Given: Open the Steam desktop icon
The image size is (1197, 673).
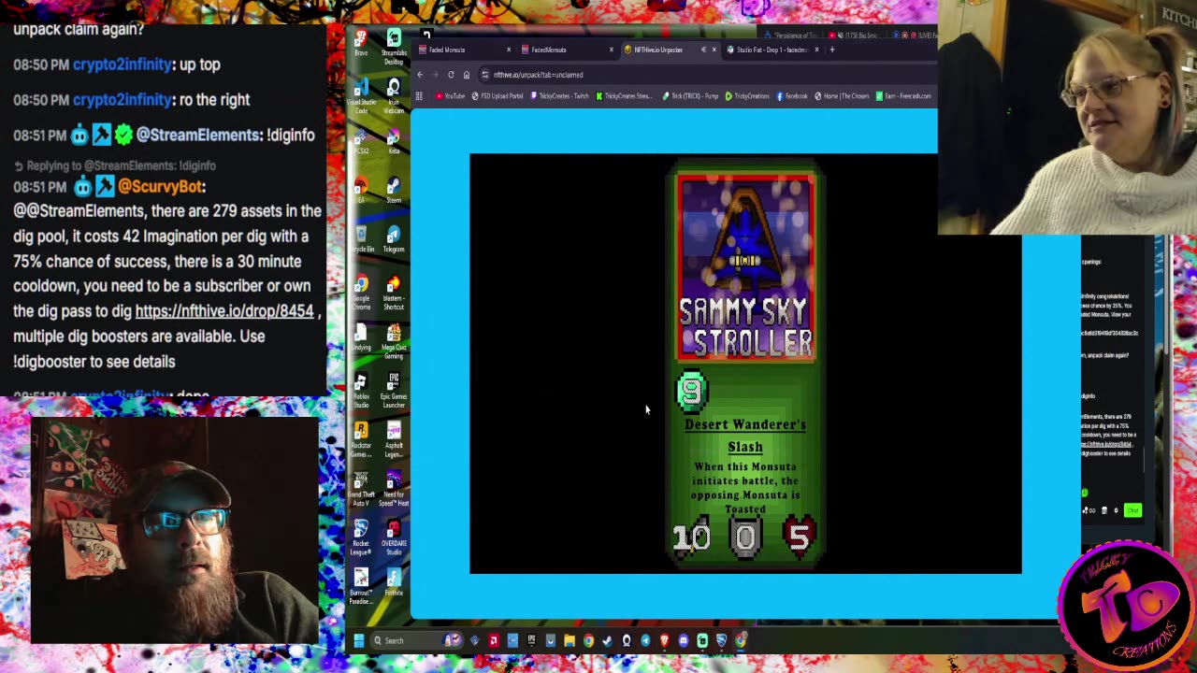Looking at the screenshot, I should click(x=394, y=191).
